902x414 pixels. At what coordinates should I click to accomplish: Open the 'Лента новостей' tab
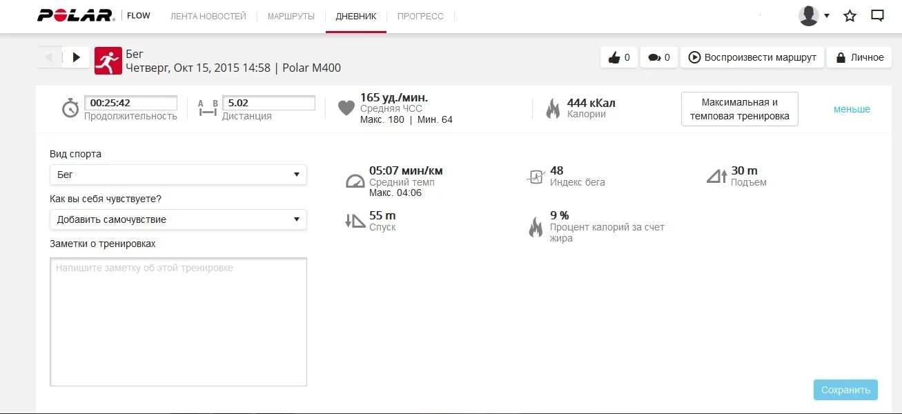pyautogui.click(x=208, y=16)
